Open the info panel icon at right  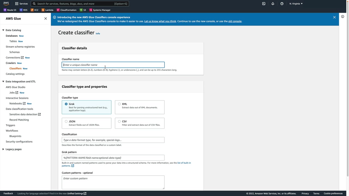[x=342, y=17]
